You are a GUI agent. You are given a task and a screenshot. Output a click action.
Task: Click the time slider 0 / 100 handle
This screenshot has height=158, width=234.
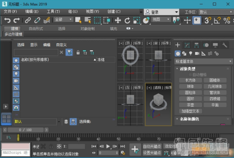[26, 130]
